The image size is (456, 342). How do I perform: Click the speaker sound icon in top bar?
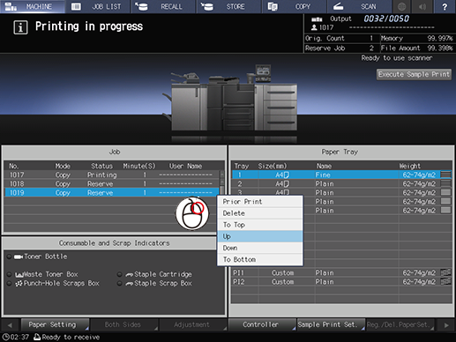pyautogui.click(x=422, y=6)
